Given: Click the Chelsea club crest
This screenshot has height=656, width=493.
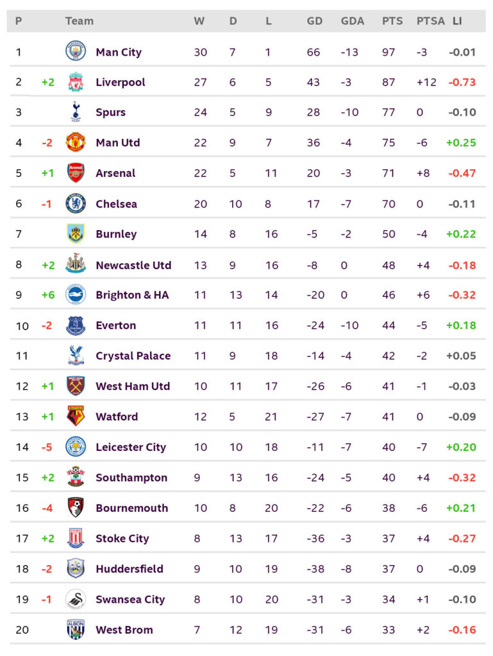Looking at the screenshot, I should [76, 203].
